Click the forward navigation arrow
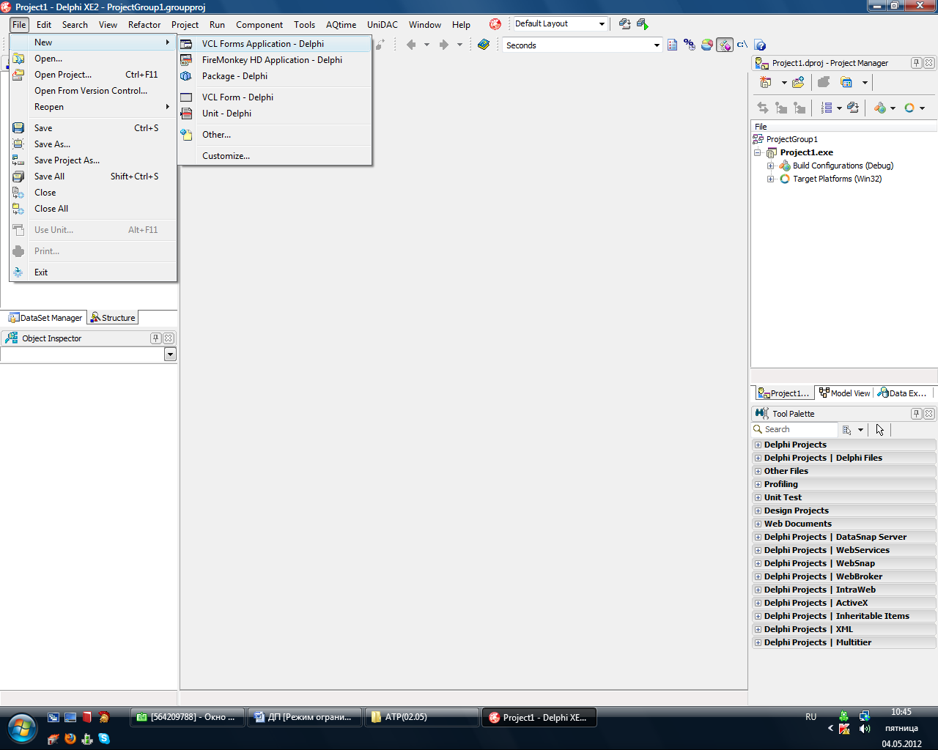The image size is (938, 750). [443, 45]
